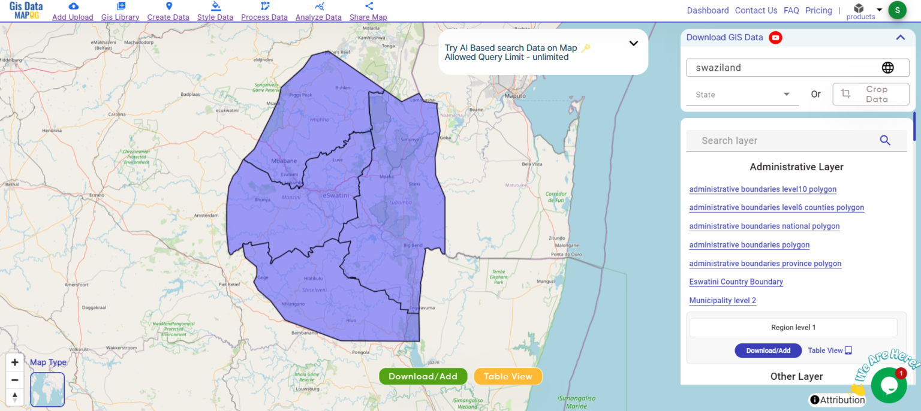Click the green Download/Add map button
The image size is (921, 411).
pos(423,376)
